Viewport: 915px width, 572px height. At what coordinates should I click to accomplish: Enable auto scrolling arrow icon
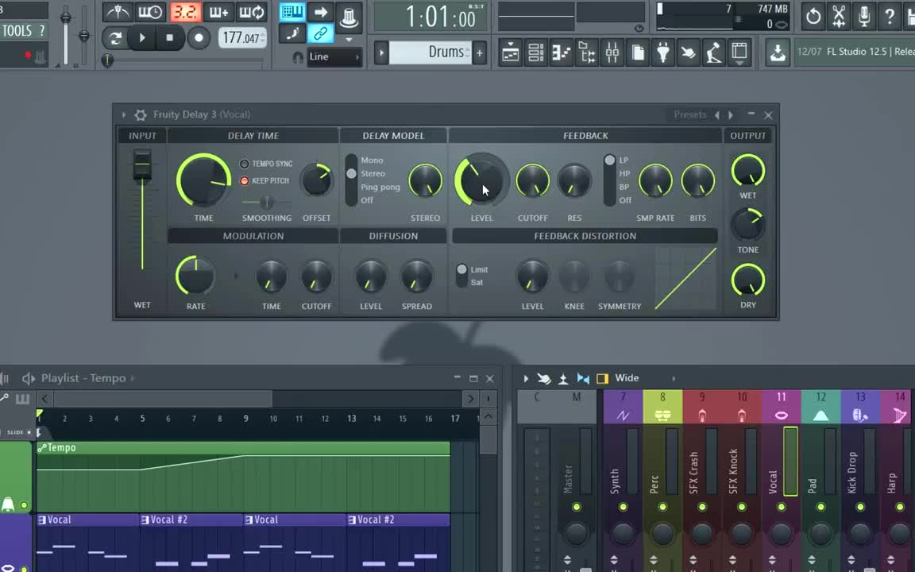point(320,12)
